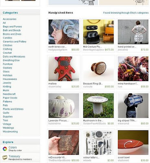Screen dimensions: 150x163
Task: Visit hodgepodgefarm seller shop
Action: coord(58,50)
